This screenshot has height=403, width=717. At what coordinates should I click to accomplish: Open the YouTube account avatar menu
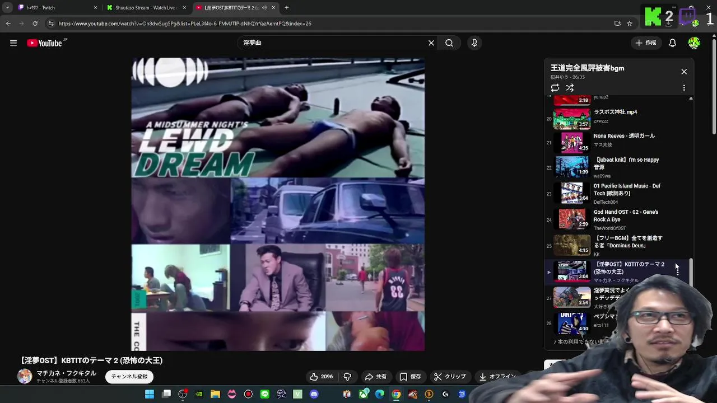click(x=694, y=43)
